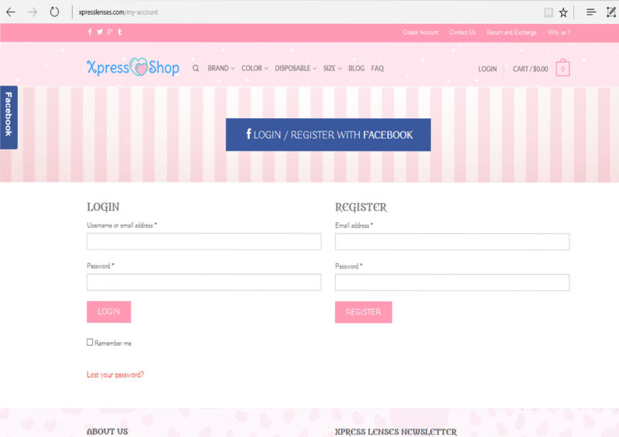Image resolution: width=619 pixels, height=437 pixels.
Task: Click the address bar URL
Action: click(x=118, y=12)
